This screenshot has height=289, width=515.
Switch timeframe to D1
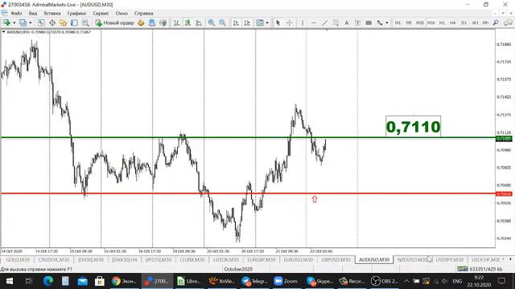463,22
